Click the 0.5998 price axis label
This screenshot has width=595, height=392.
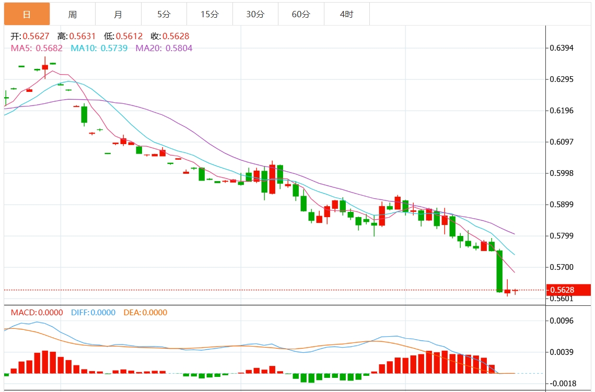(562, 173)
